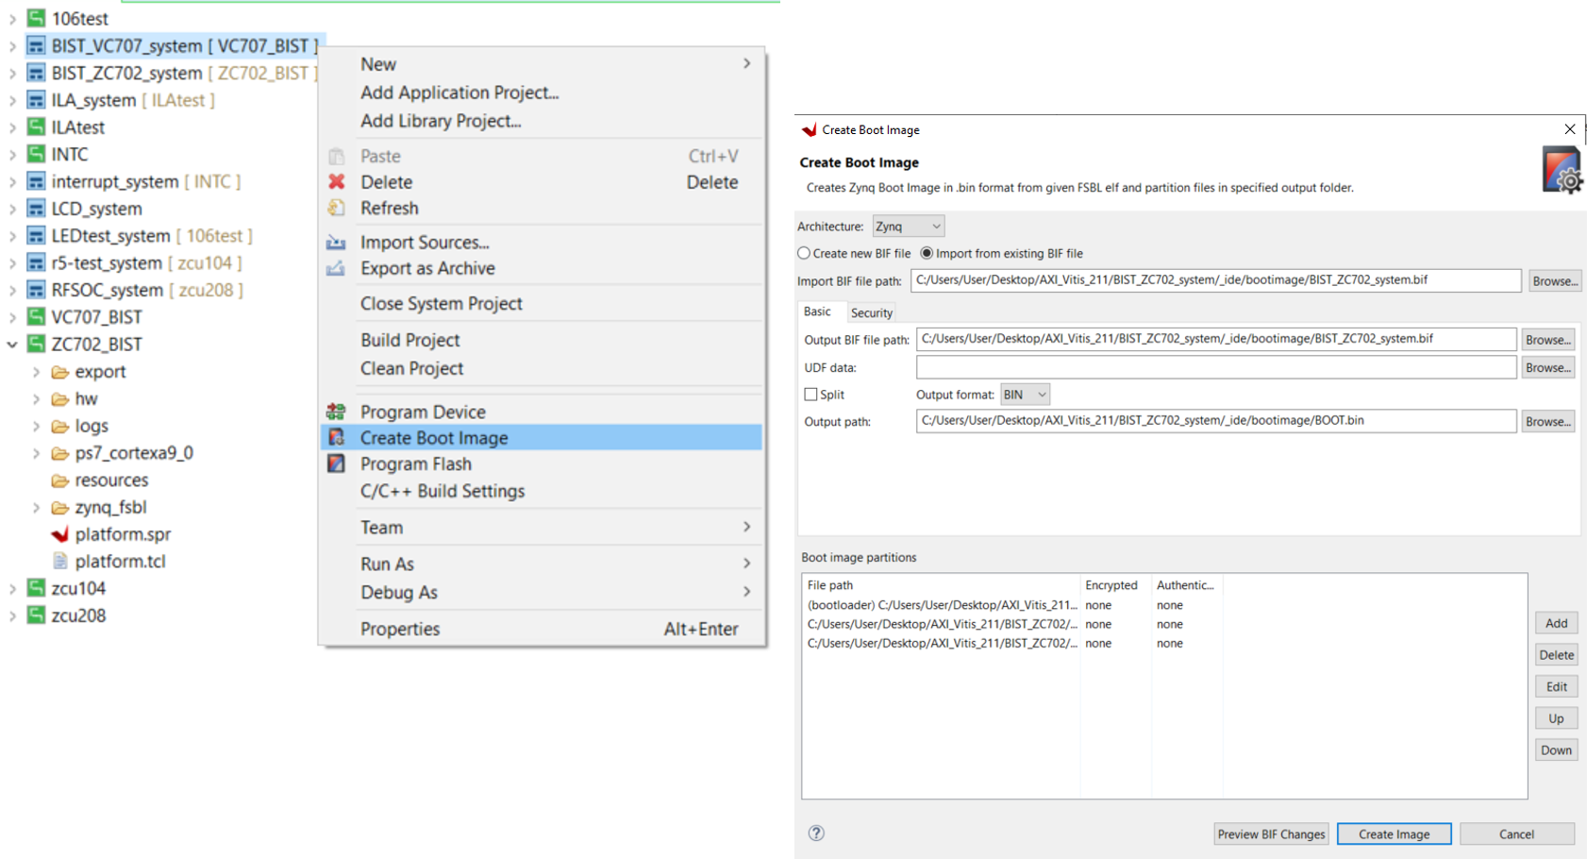Screen dimensions: 1587x859
Task: Open the Architecture Zynq dropdown
Action: click(x=908, y=227)
